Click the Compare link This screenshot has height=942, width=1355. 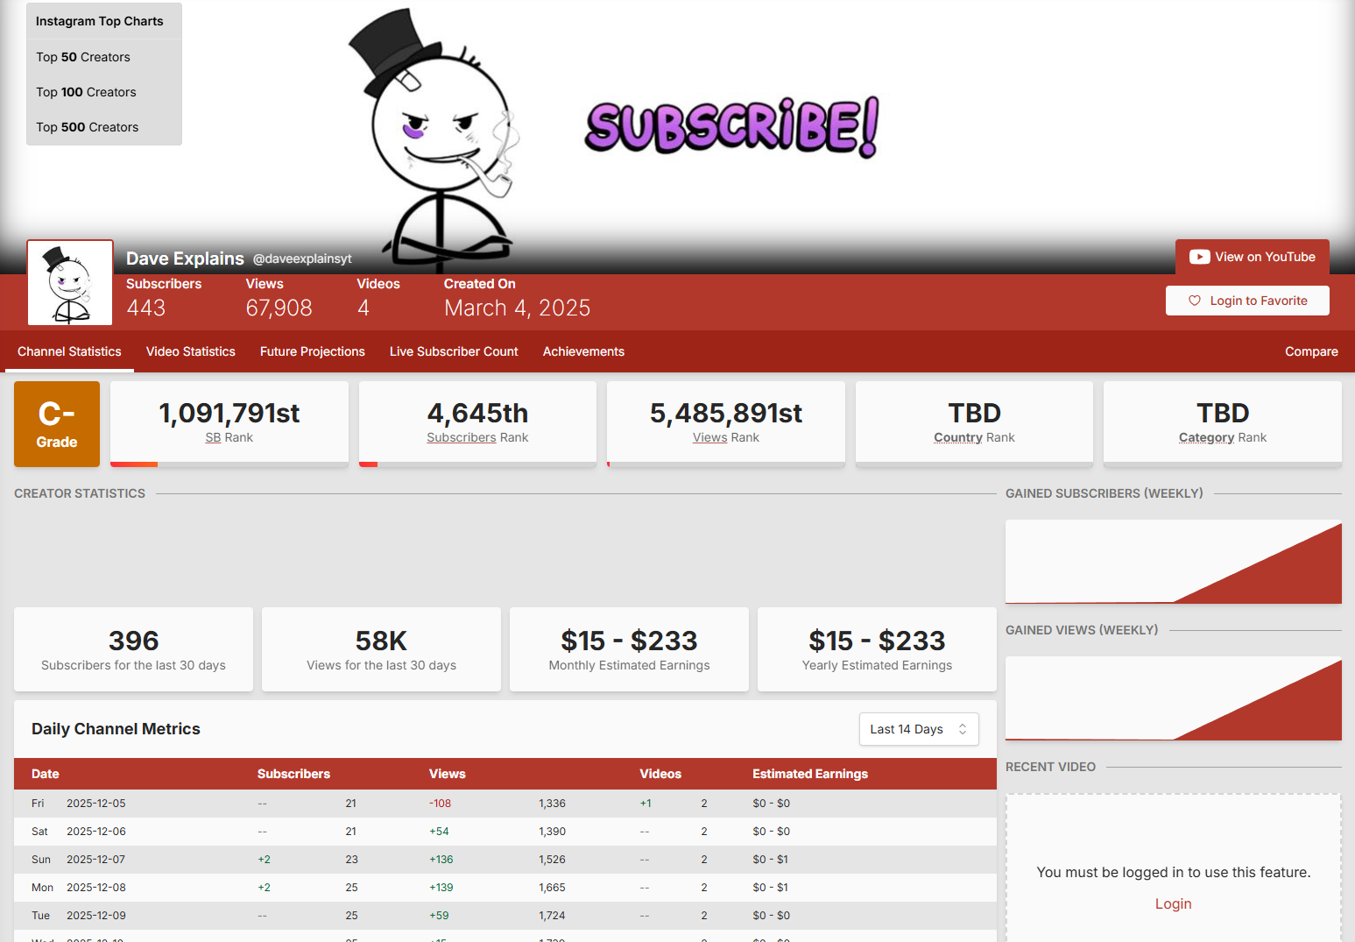pos(1310,351)
